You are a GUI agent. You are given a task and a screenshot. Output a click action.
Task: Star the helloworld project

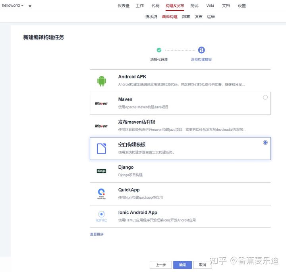tap(30, 6)
